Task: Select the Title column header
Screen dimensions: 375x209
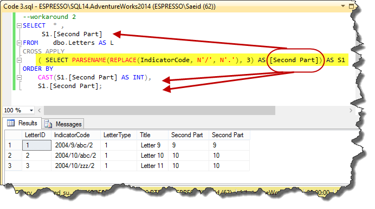Action: click(152, 135)
